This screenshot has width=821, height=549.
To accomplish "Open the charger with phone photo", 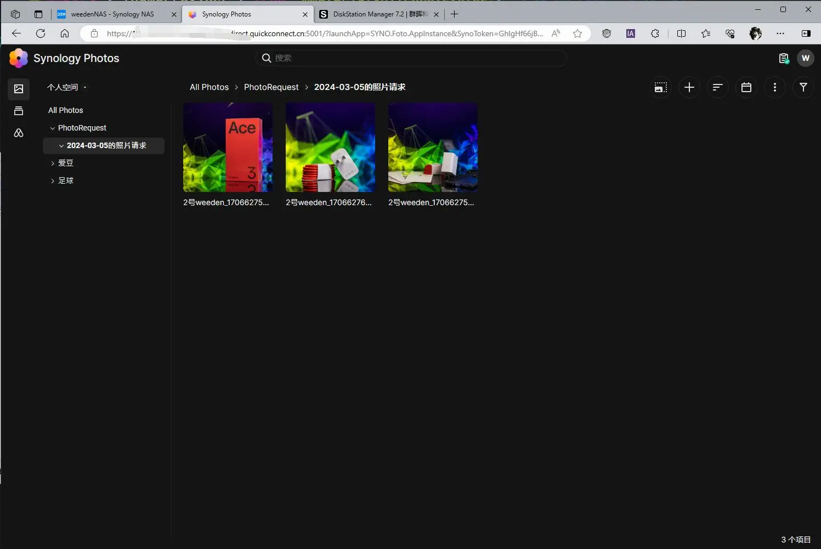I will 433,147.
